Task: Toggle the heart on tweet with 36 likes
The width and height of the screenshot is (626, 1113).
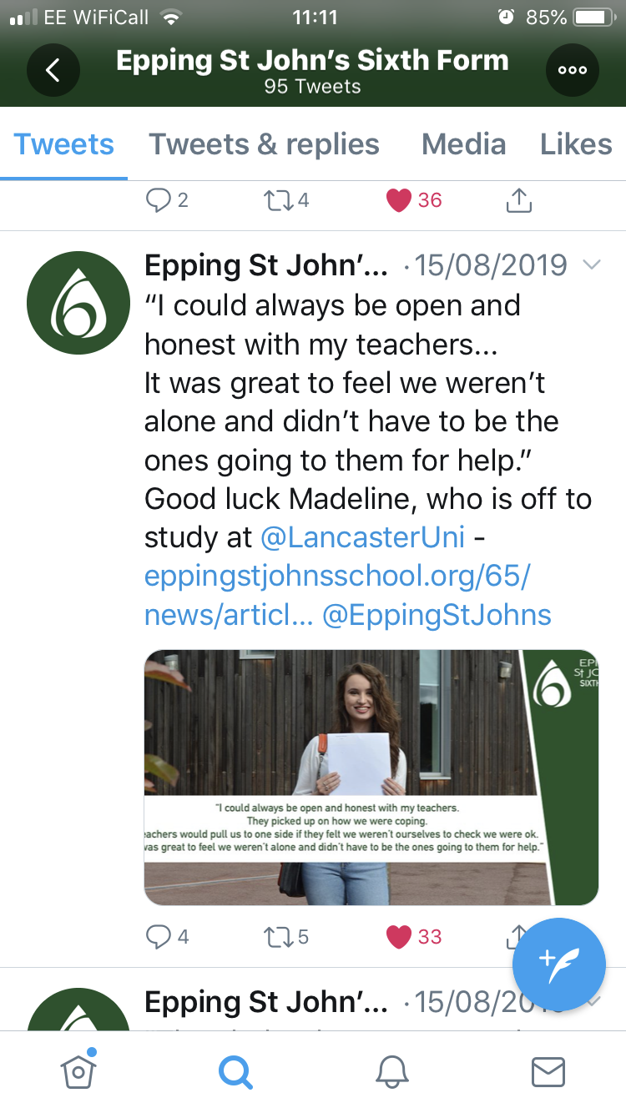Action: [414, 200]
